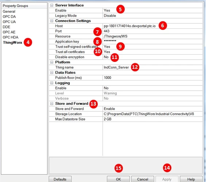Edit the Storage Location path
Viewport: 206px width, 182px height.
(x=152, y=114)
